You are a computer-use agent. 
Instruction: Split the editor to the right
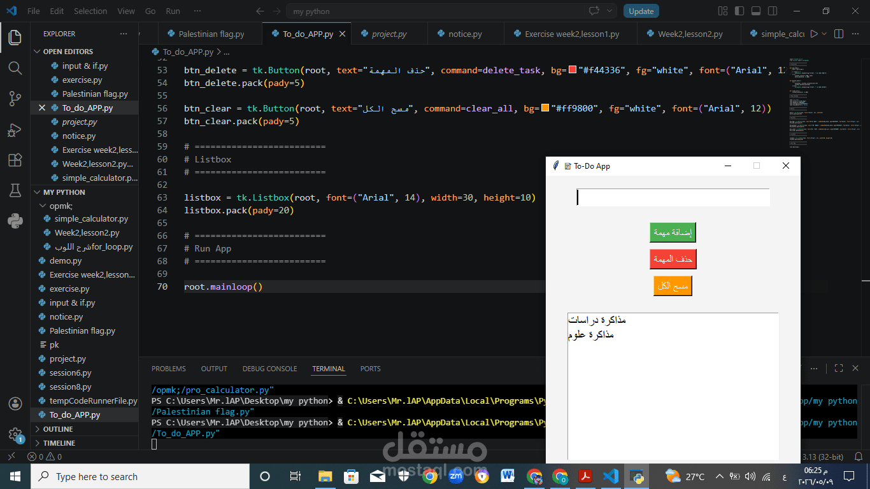[x=839, y=34]
